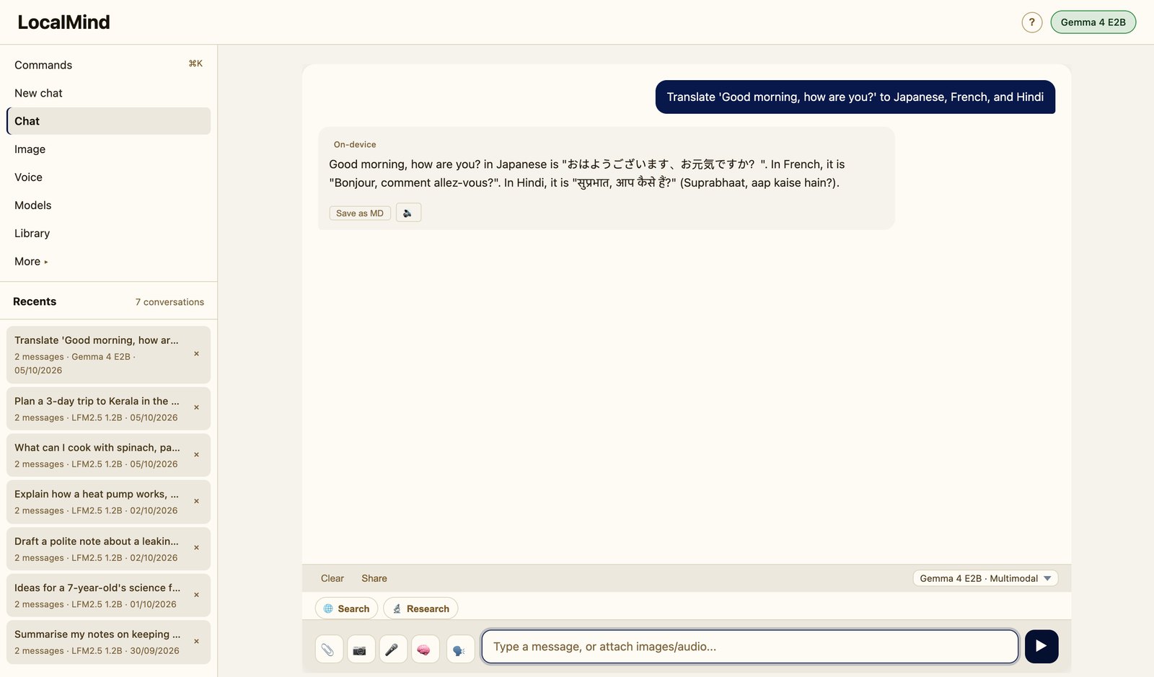1154x677 pixels.
Task: Click the speaker read-aloud icon on the reply
Action: (408, 213)
